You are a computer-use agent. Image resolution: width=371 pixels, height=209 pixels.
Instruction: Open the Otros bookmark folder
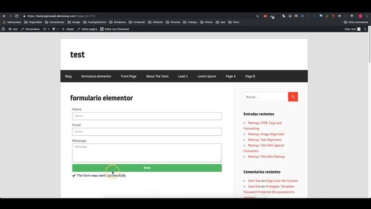pyautogui.click(x=234, y=22)
